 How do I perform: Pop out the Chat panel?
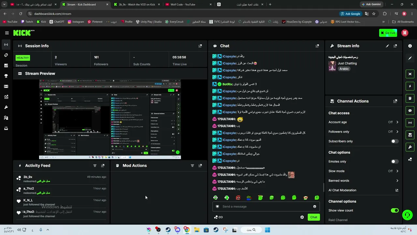point(317,46)
